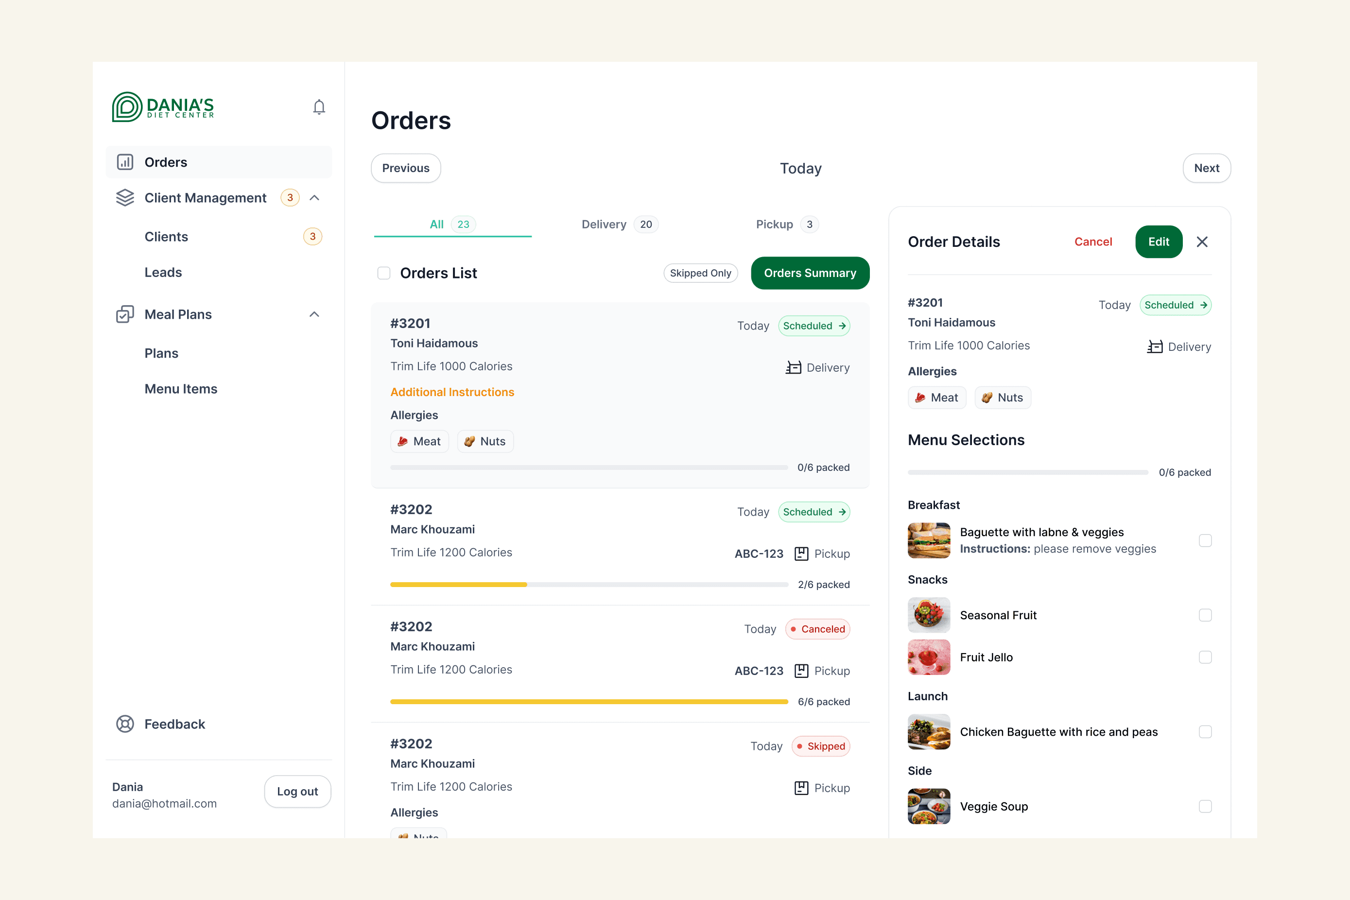Check off Baguette with labne & veggies
The width and height of the screenshot is (1350, 900).
click(1205, 541)
